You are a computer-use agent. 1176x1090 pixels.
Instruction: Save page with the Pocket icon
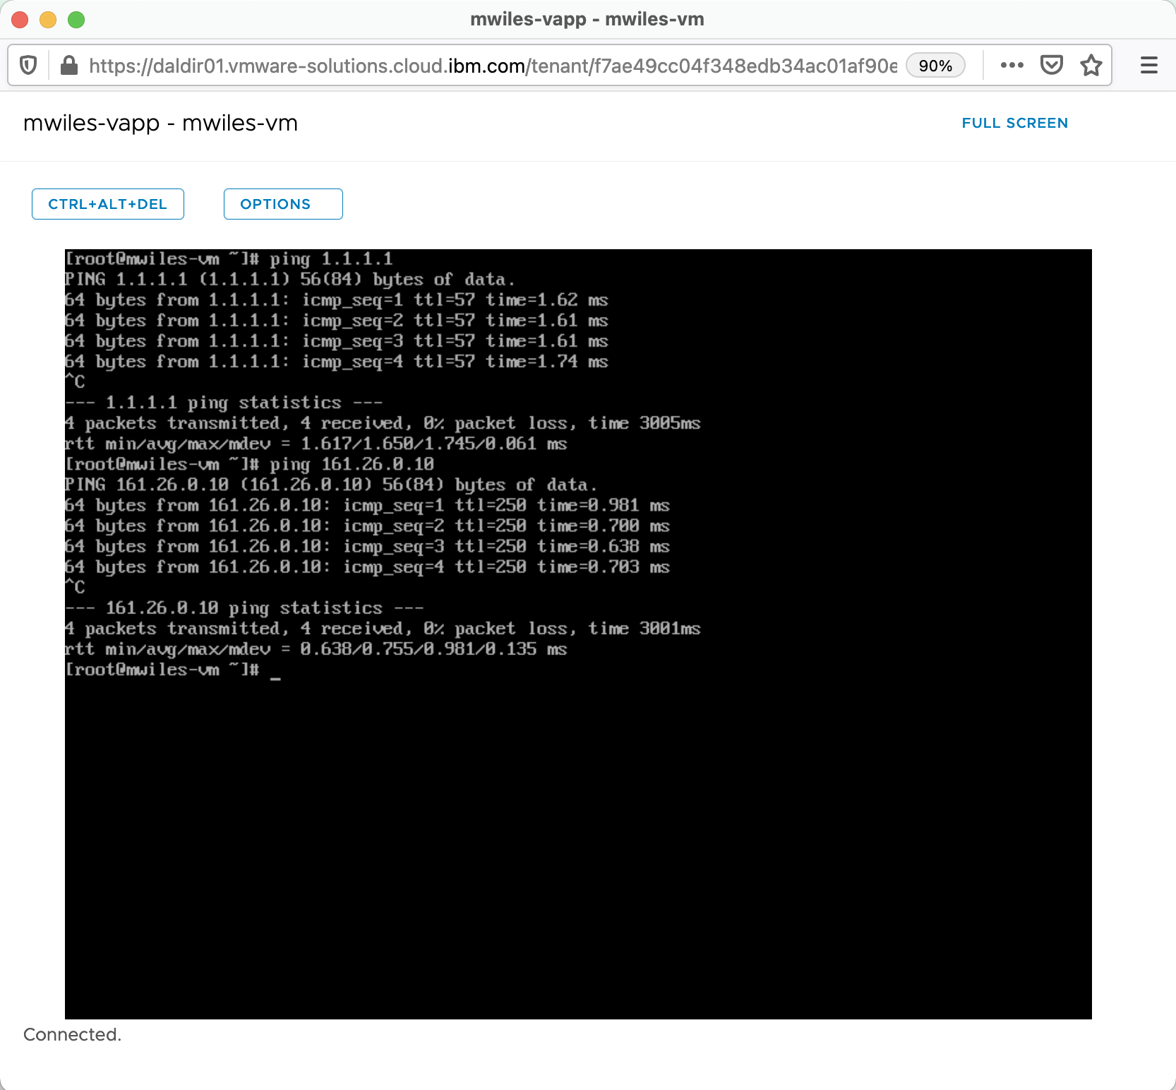point(1051,66)
